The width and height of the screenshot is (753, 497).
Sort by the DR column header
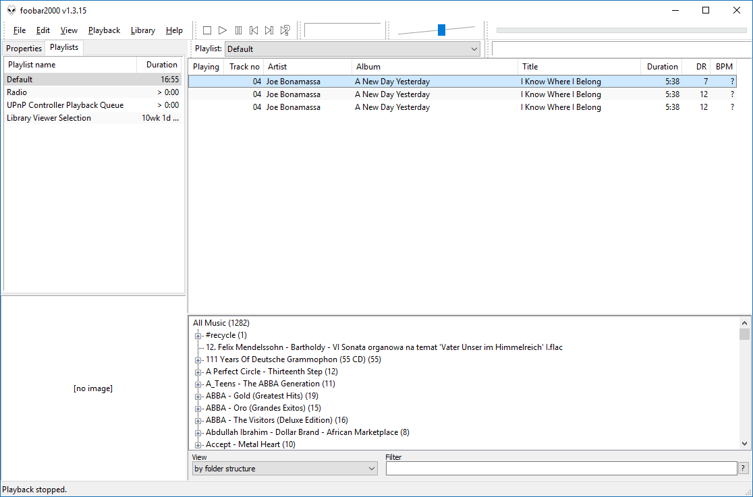[696, 67]
